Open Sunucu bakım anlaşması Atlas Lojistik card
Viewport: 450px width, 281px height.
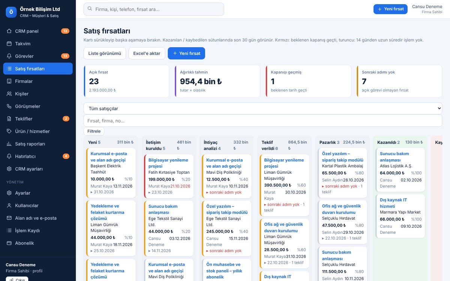[x=400, y=170]
